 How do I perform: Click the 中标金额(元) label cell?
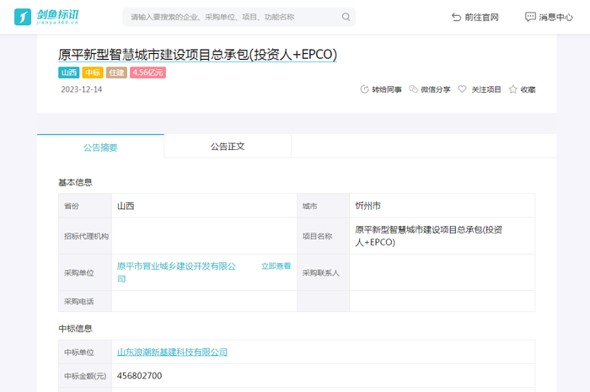click(x=85, y=376)
